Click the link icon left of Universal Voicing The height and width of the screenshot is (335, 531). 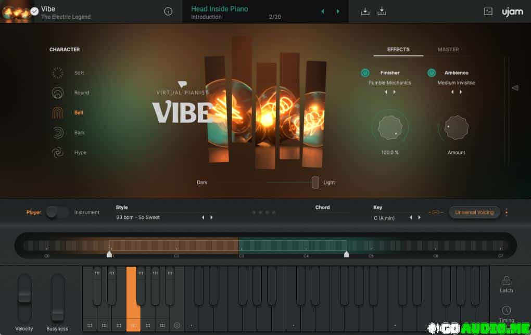click(436, 213)
